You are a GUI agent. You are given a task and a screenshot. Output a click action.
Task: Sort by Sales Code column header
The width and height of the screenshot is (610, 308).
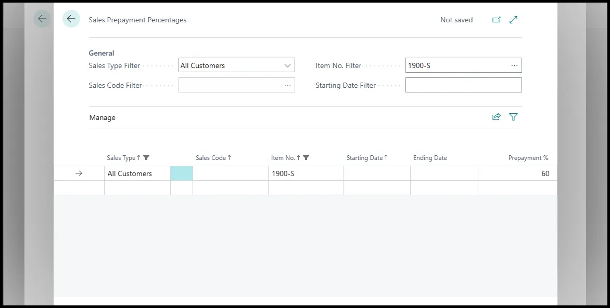(x=213, y=158)
